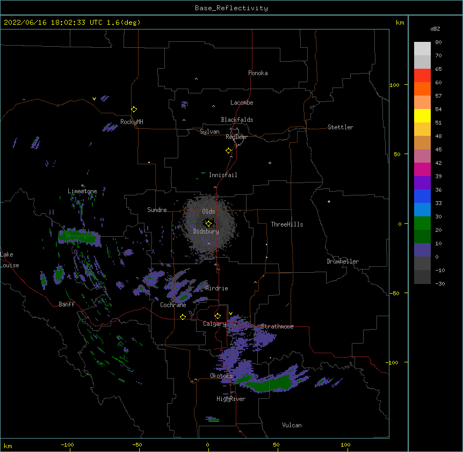Screen dimensions: 463x452
Task: Click the Lake Louise label
Action: (10, 260)
